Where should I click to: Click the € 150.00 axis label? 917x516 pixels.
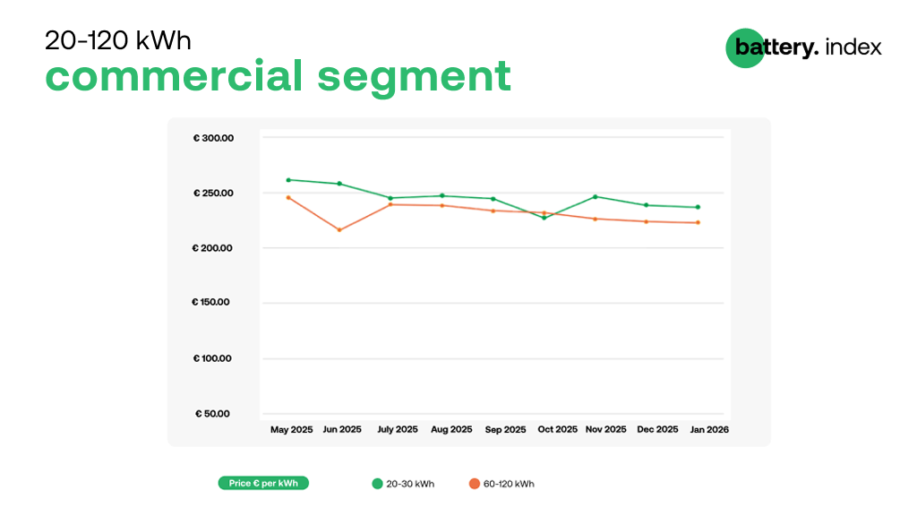[x=210, y=302]
